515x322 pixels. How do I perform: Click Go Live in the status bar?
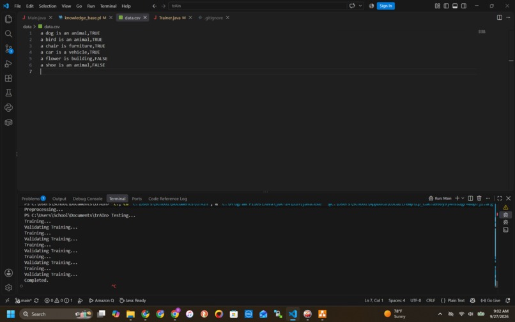[490, 300]
